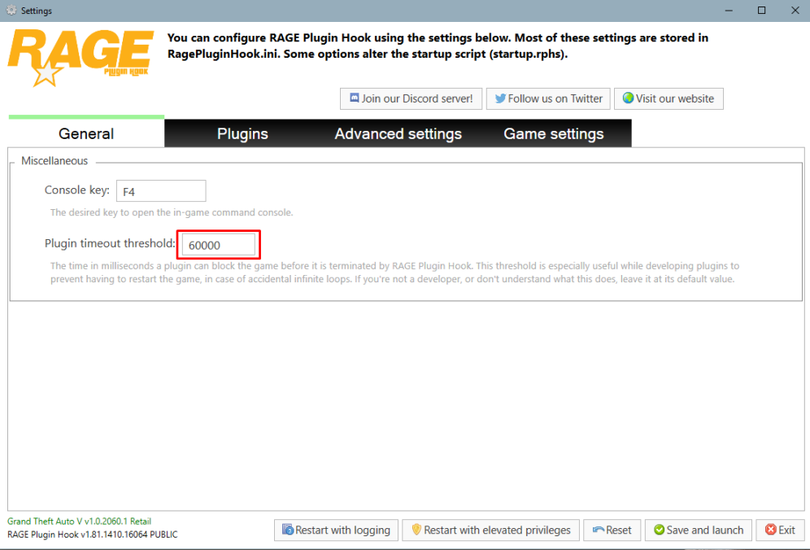Image resolution: width=810 pixels, height=550 pixels.
Task: Close the Settings window
Action: click(795, 11)
